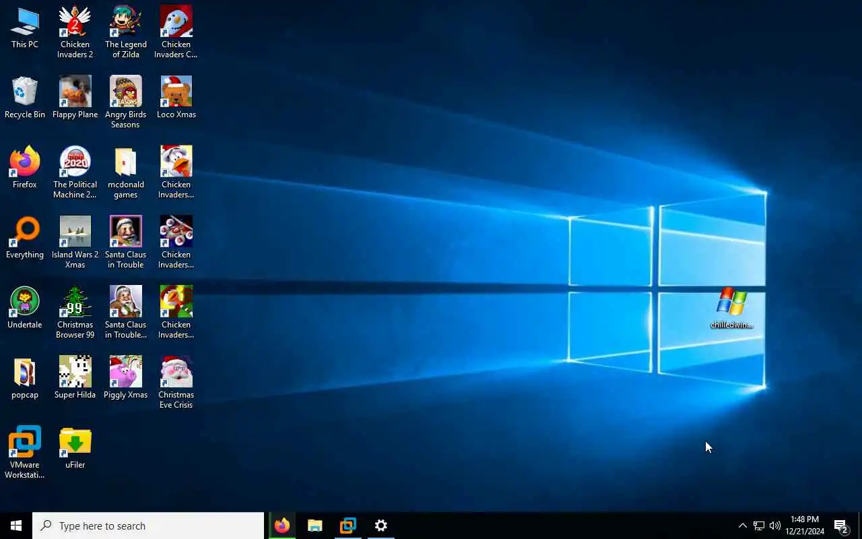Viewport: 862px width, 539px height.
Task: Open the clock and calendar flyout
Action: tap(805, 526)
